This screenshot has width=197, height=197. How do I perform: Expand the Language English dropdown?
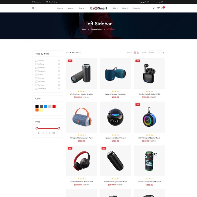(145, 2)
